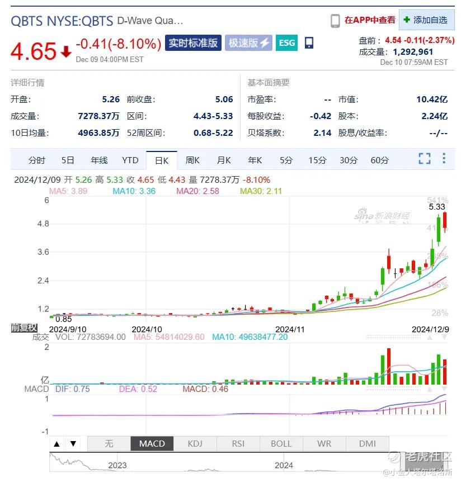This screenshot has width=461, height=483.
Task: Click the 股本 value 2.24亿
Action: point(435,116)
